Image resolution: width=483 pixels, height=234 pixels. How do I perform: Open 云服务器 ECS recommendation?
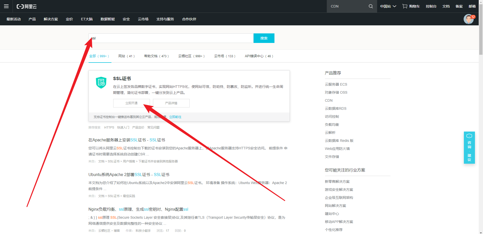pos(336,84)
